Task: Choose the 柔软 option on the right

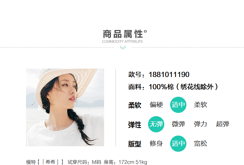Action: click(200, 105)
